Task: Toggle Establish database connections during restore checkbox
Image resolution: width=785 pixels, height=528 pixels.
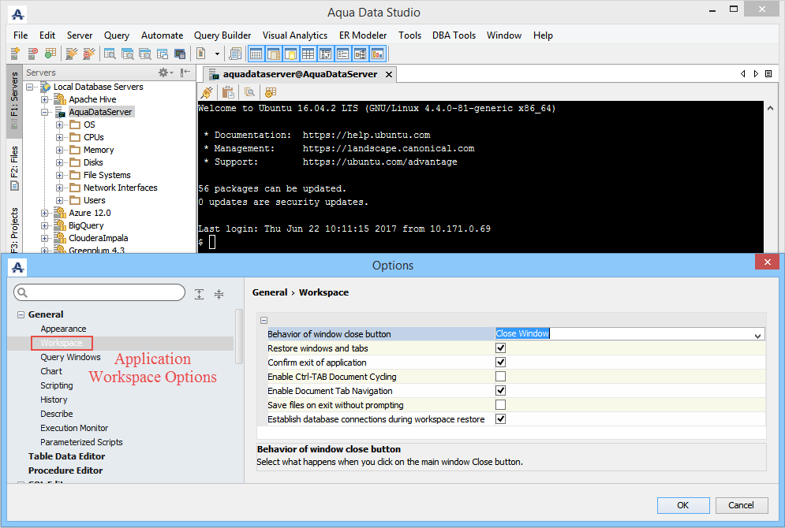Action: coord(500,419)
